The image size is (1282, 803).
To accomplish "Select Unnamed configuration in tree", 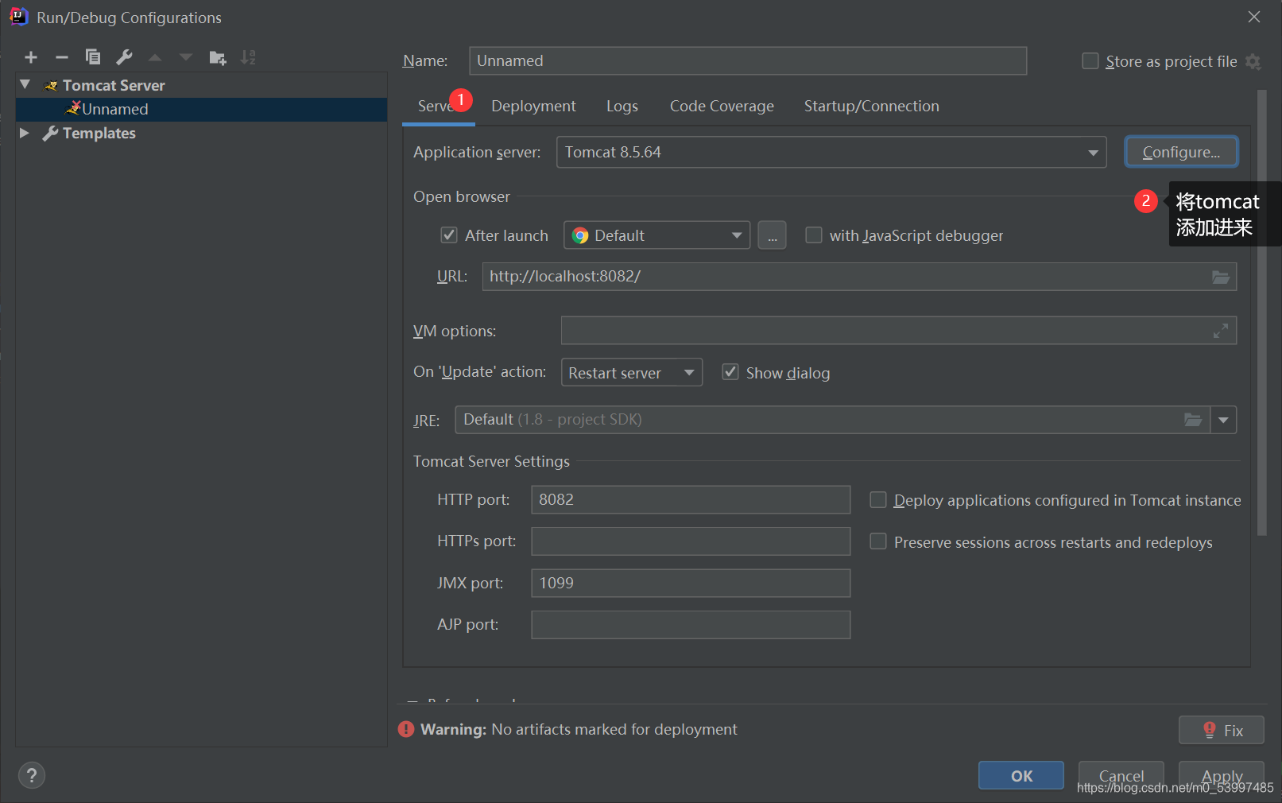I will pos(201,109).
